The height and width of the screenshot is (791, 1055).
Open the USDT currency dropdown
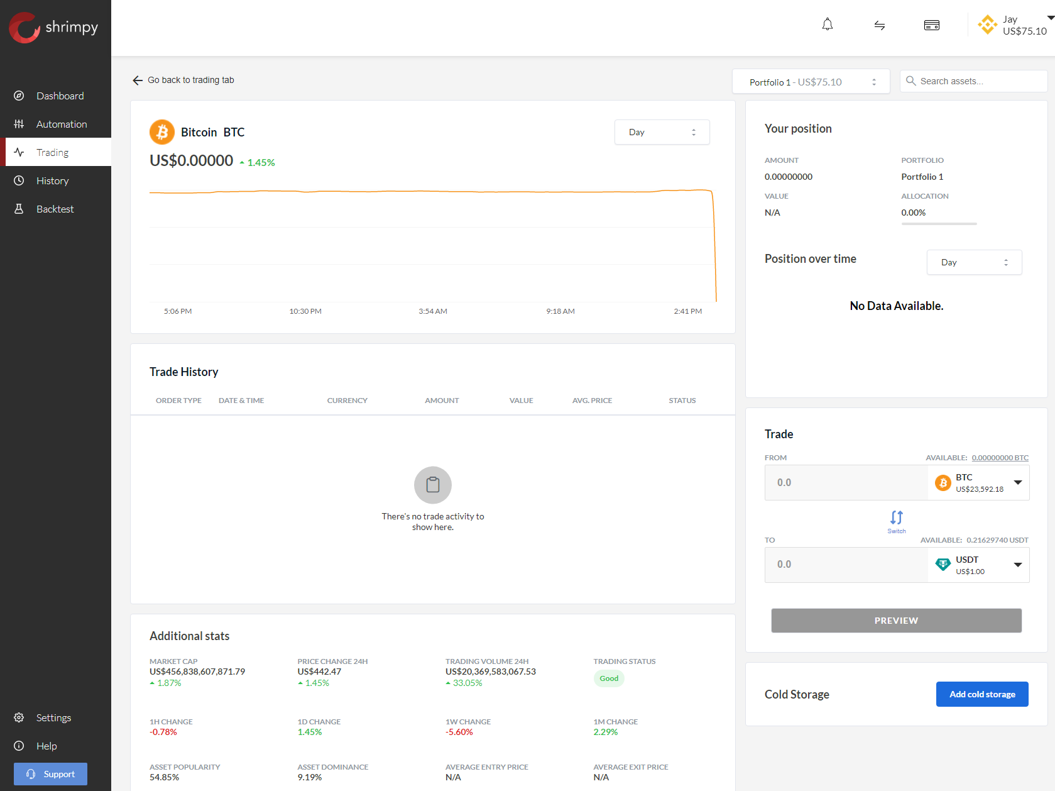click(978, 565)
